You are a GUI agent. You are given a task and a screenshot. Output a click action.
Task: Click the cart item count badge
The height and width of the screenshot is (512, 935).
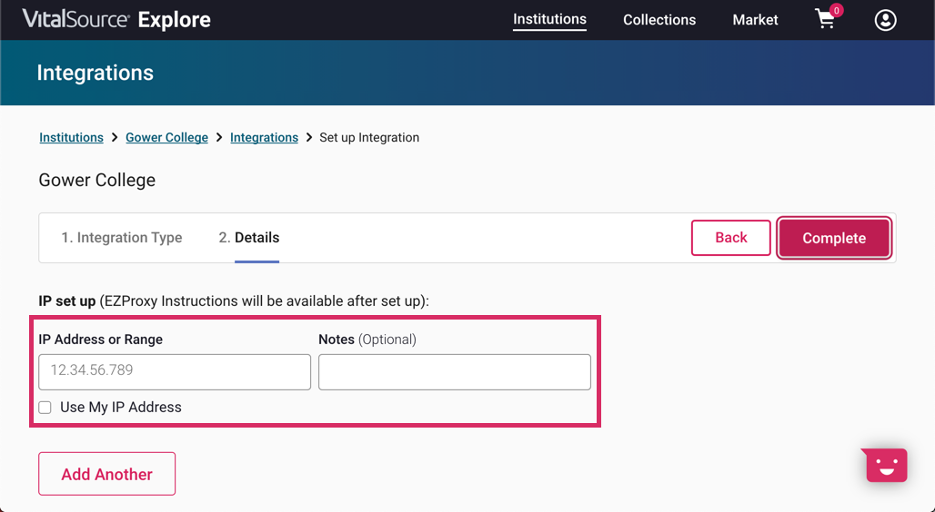pyautogui.click(x=837, y=10)
